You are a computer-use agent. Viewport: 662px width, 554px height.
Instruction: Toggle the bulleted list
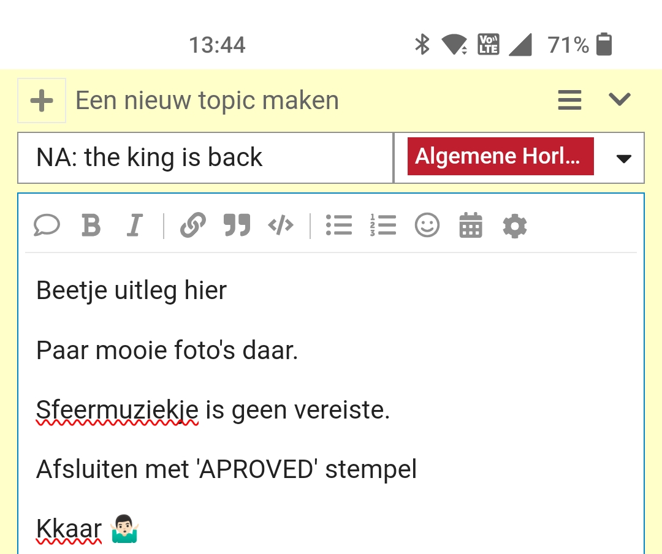[x=339, y=225]
